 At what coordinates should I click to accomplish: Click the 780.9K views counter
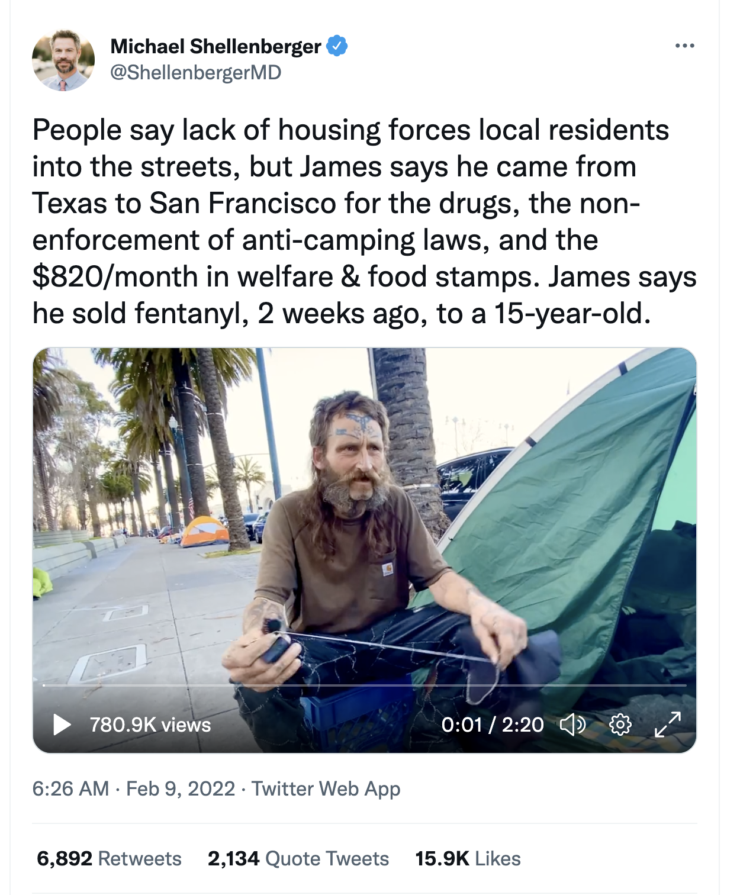point(150,725)
